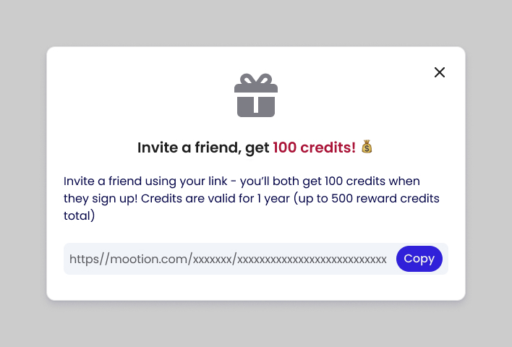
Task: Click the empty white area under the link field
Action: coord(256,287)
